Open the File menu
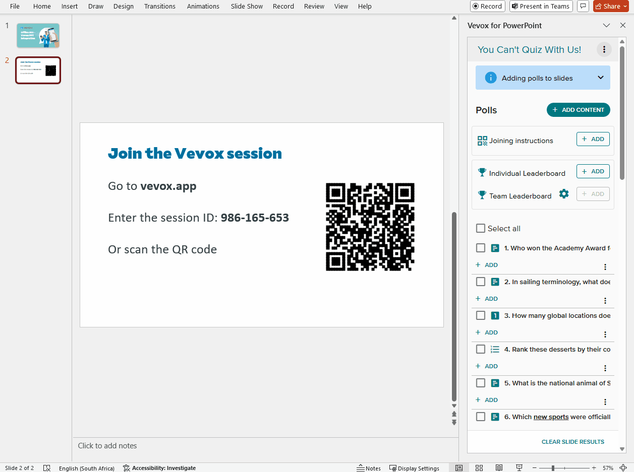 pyautogui.click(x=15, y=6)
